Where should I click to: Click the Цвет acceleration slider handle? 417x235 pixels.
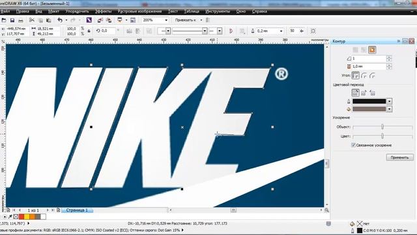[382, 136]
